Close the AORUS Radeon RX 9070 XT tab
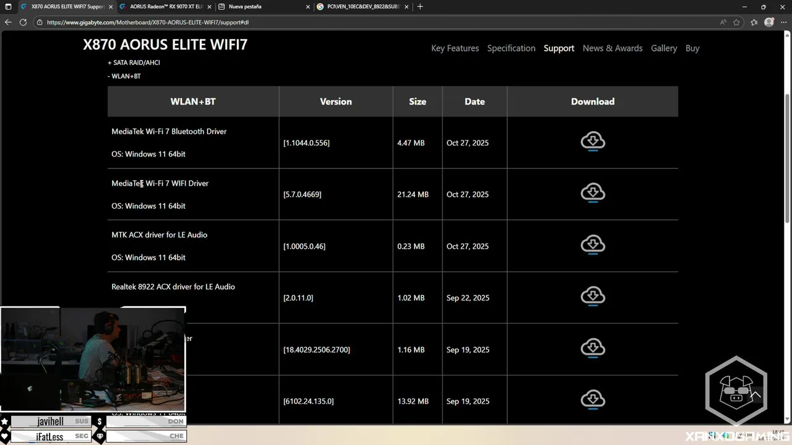Viewport: 792px width, 445px height. (209, 7)
